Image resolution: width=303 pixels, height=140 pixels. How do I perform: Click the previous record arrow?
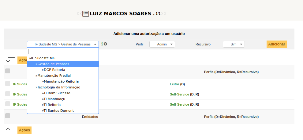[81, 14]
